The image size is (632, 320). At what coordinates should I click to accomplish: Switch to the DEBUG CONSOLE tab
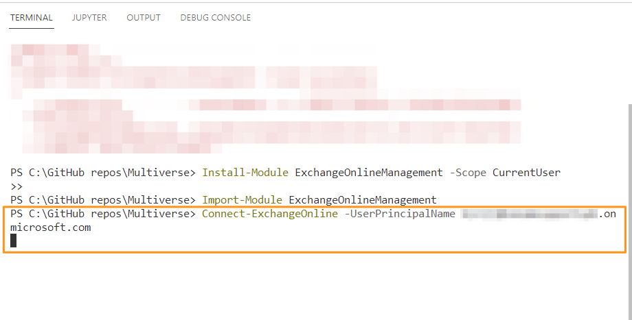[215, 18]
